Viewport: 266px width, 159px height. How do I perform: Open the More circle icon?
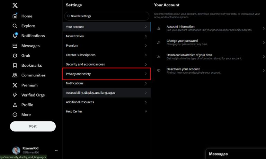coord(15,115)
